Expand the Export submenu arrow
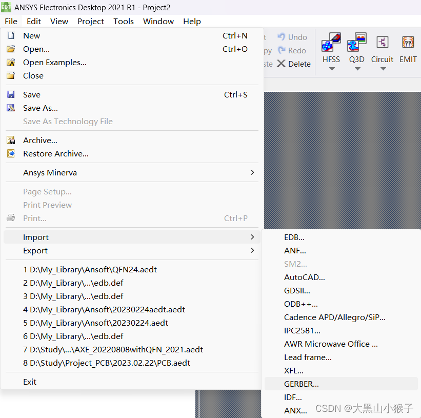The image size is (421, 418). 252,250
